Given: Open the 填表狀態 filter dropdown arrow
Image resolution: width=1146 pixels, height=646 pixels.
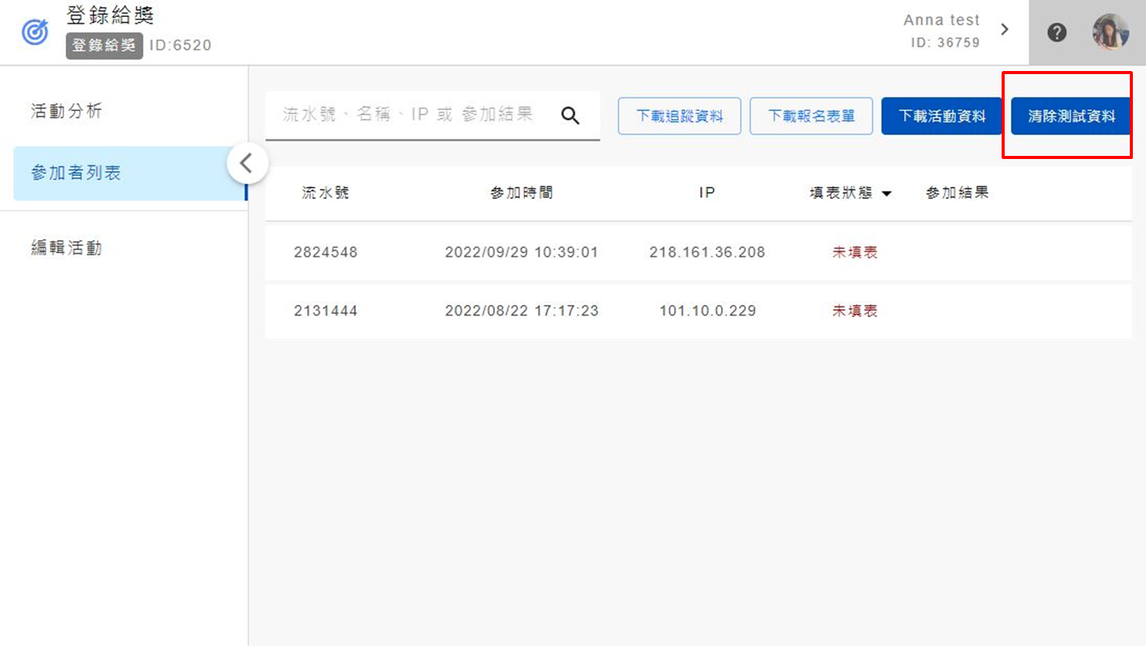Looking at the screenshot, I should pyautogui.click(x=887, y=194).
